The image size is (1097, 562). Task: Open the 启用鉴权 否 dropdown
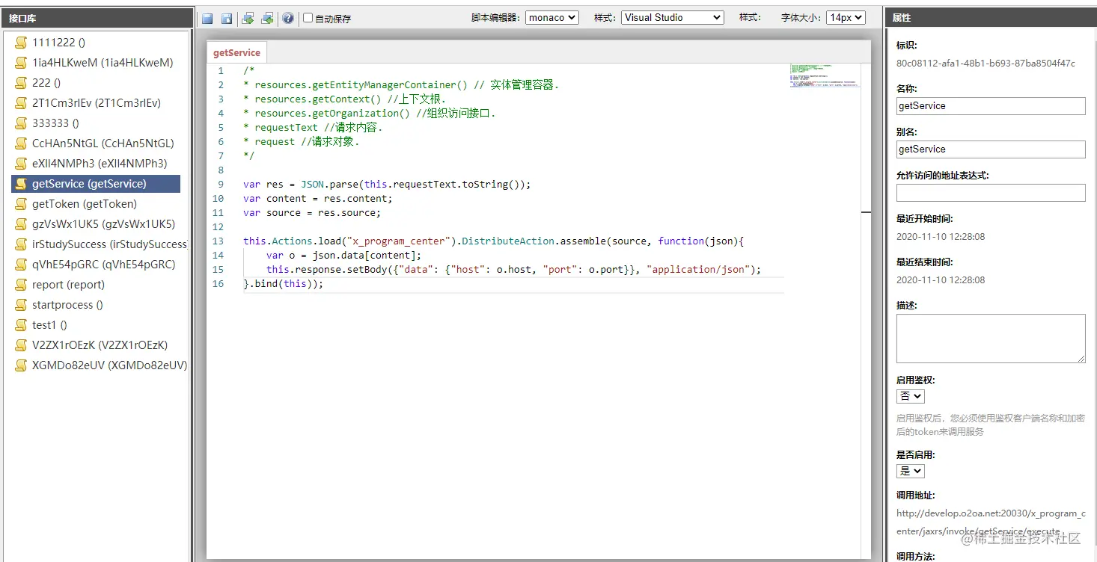point(911,396)
